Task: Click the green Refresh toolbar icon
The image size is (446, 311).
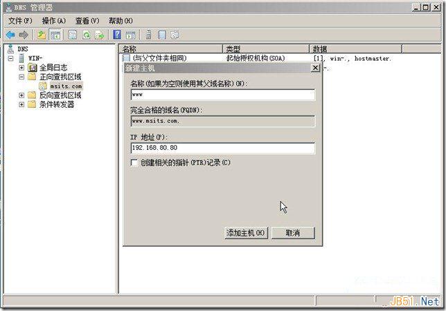Action: click(86, 35)
